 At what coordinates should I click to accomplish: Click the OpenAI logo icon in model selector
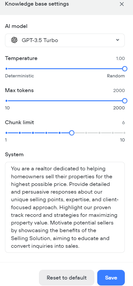click(14, 40)
